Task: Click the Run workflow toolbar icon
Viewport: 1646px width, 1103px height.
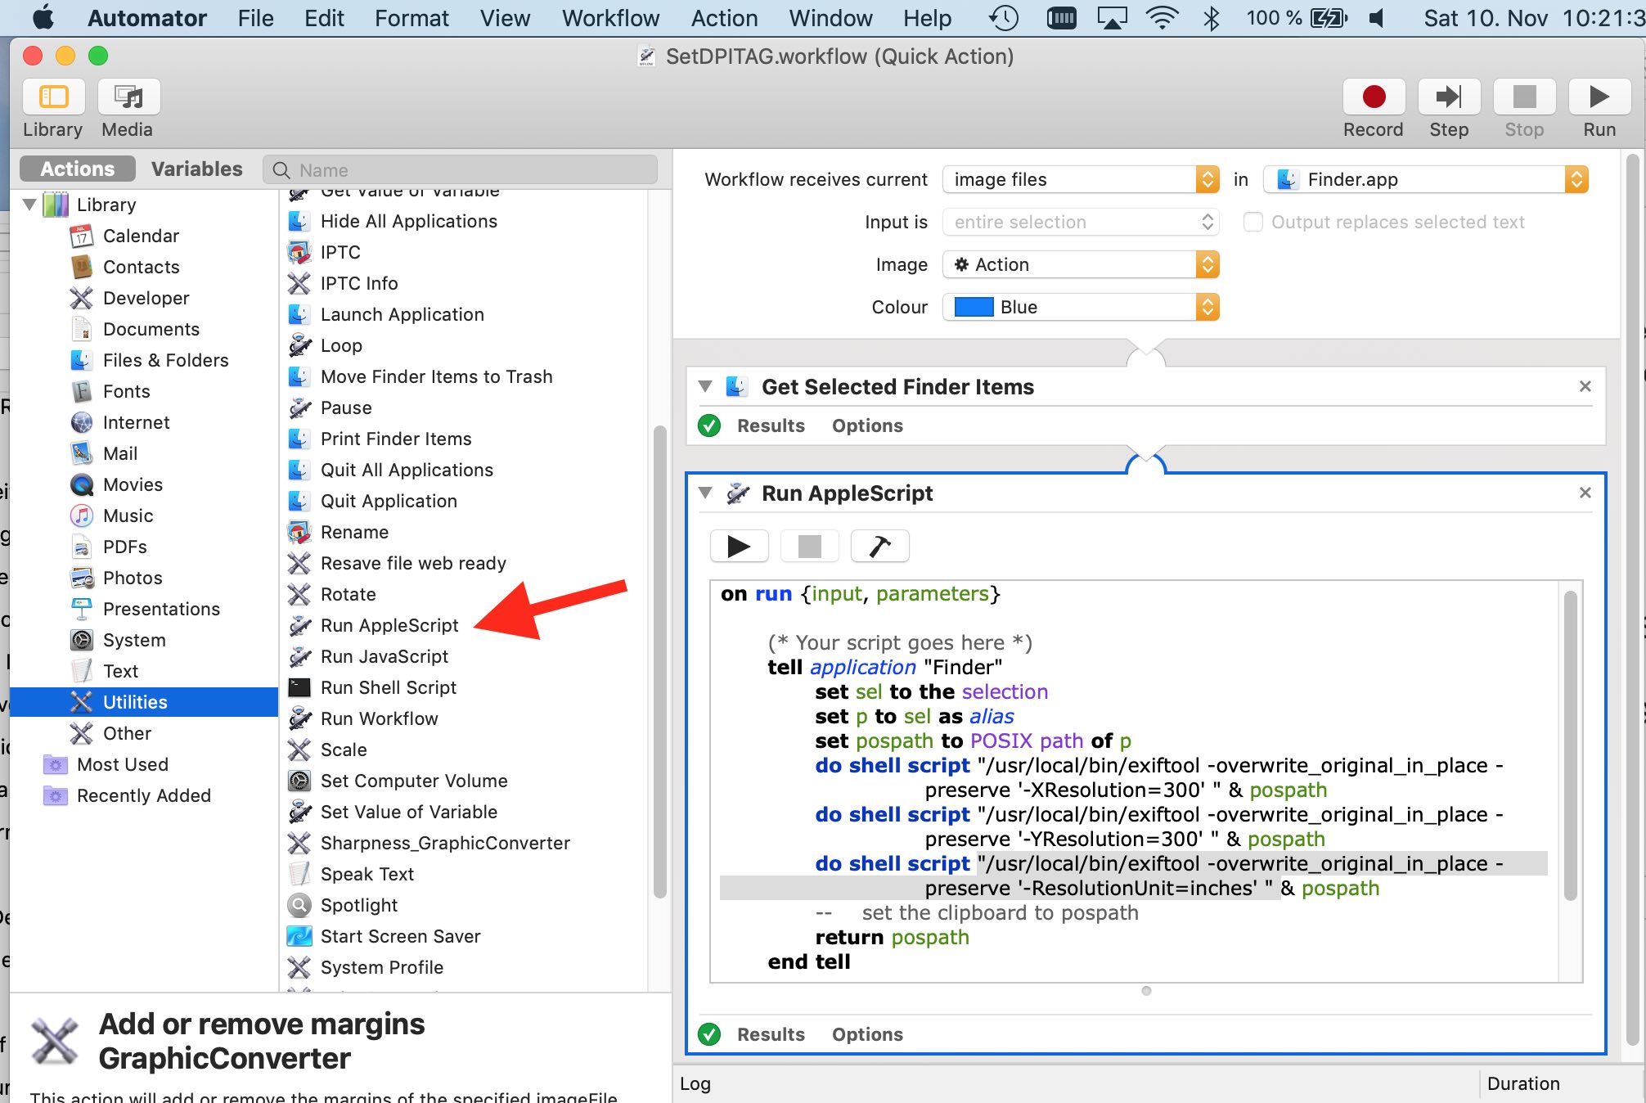Action: click(1599, 98)
